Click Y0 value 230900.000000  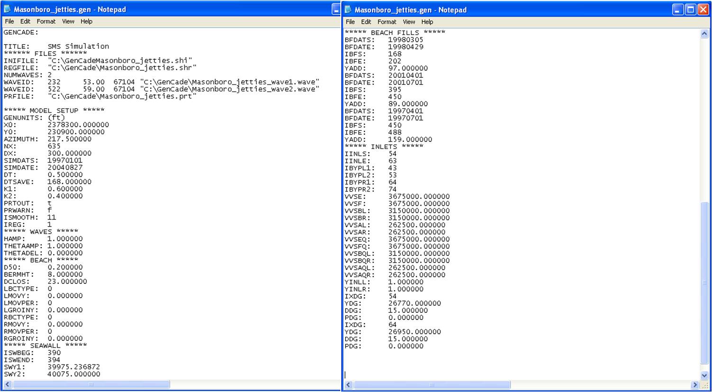[76, 132]
